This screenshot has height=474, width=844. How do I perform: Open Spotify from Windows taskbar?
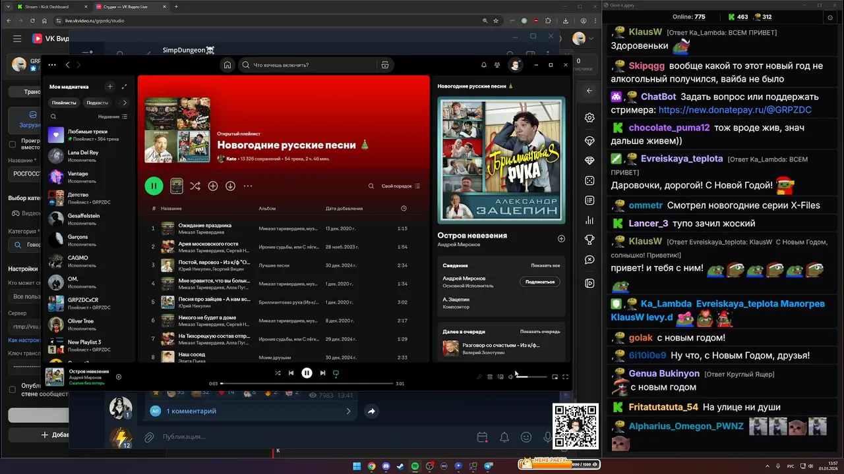point(415,466)
